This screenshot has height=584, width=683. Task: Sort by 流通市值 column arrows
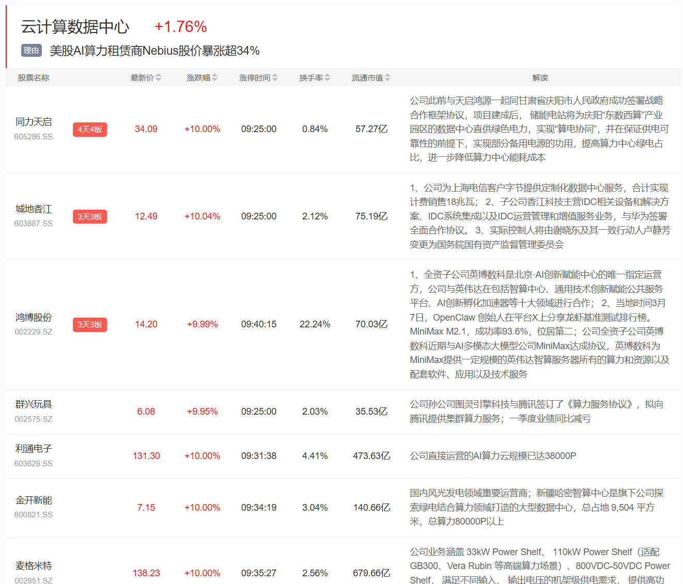tap(387, 77)
